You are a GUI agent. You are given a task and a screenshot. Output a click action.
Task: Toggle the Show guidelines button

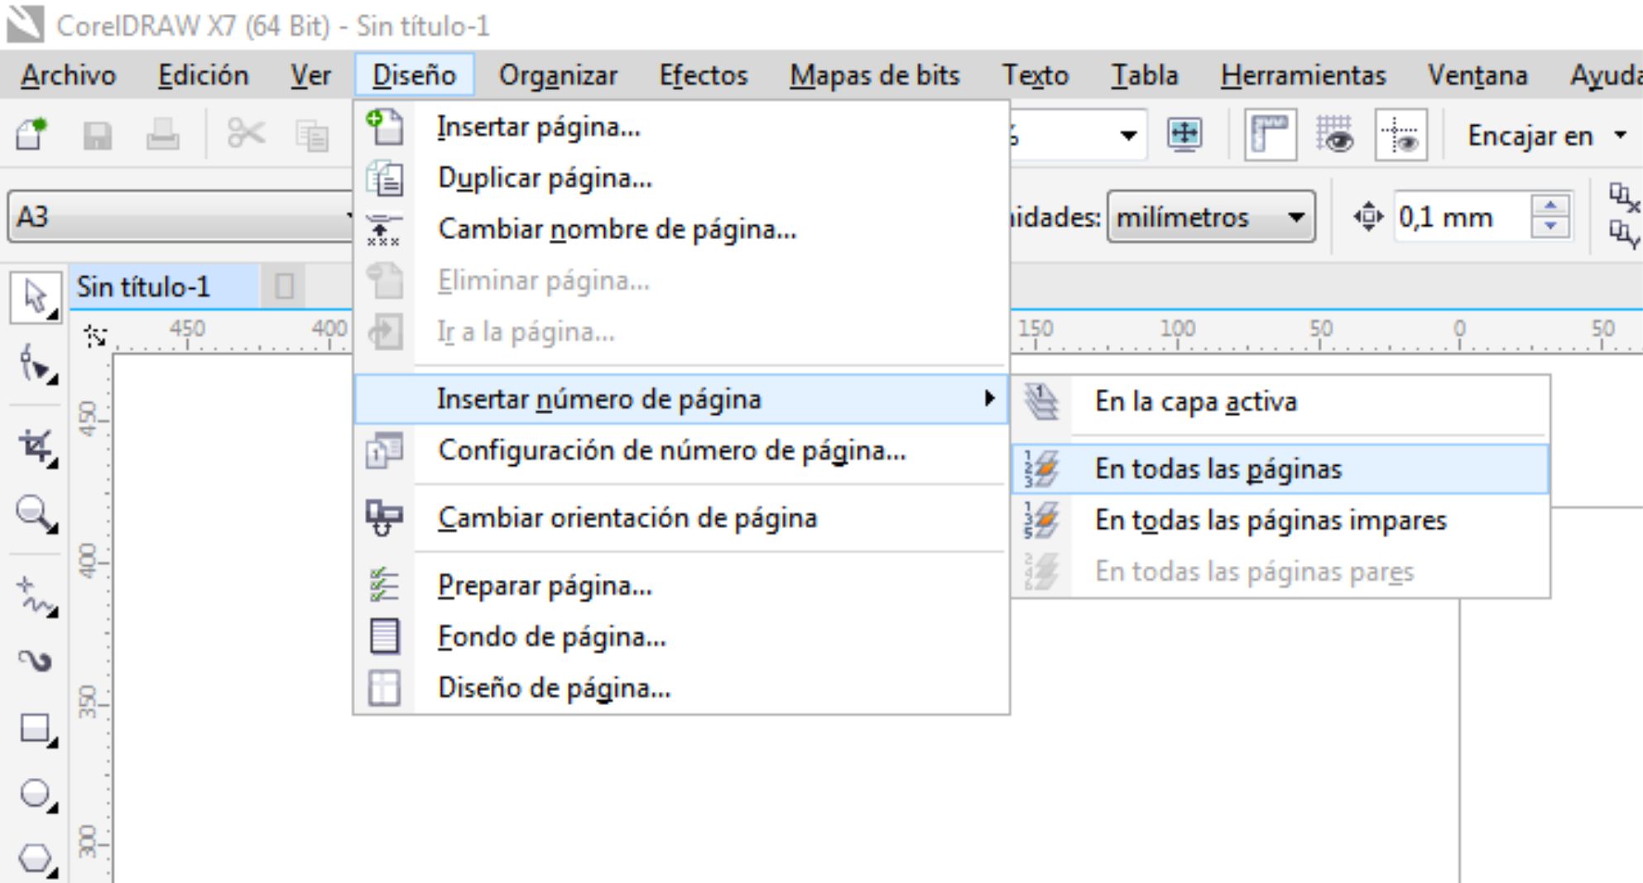point(1400,134)
